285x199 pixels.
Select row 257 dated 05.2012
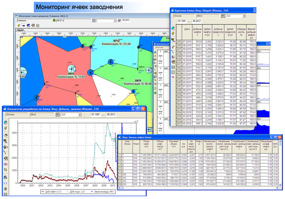pos(216,123)
